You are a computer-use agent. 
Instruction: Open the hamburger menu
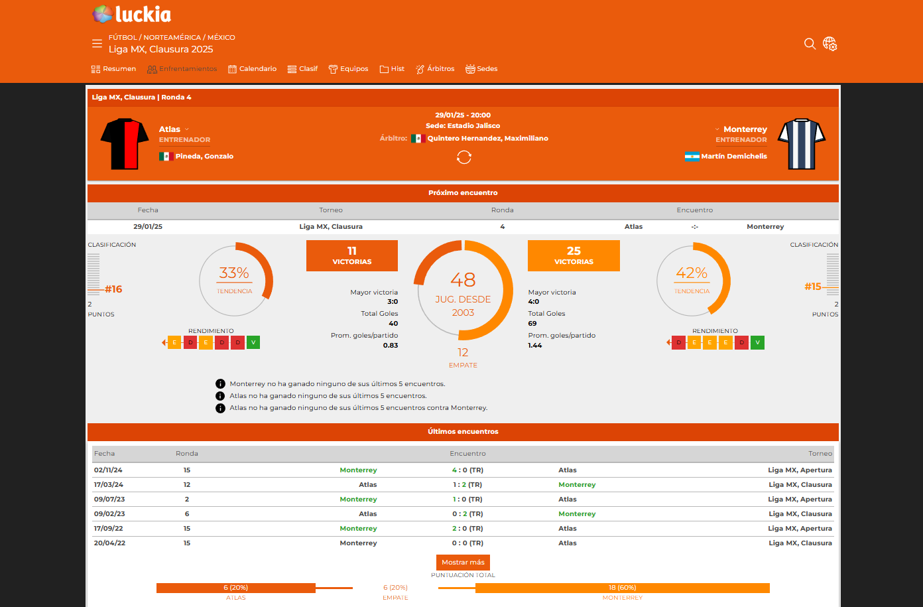97,44
